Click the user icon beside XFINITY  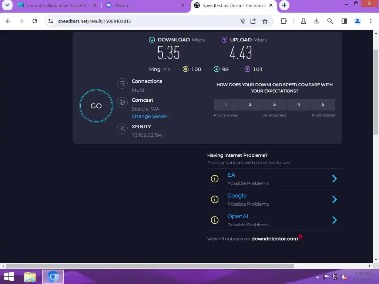tap(122, 129)
